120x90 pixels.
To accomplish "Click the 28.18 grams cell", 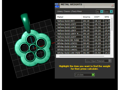I will 87,21.
